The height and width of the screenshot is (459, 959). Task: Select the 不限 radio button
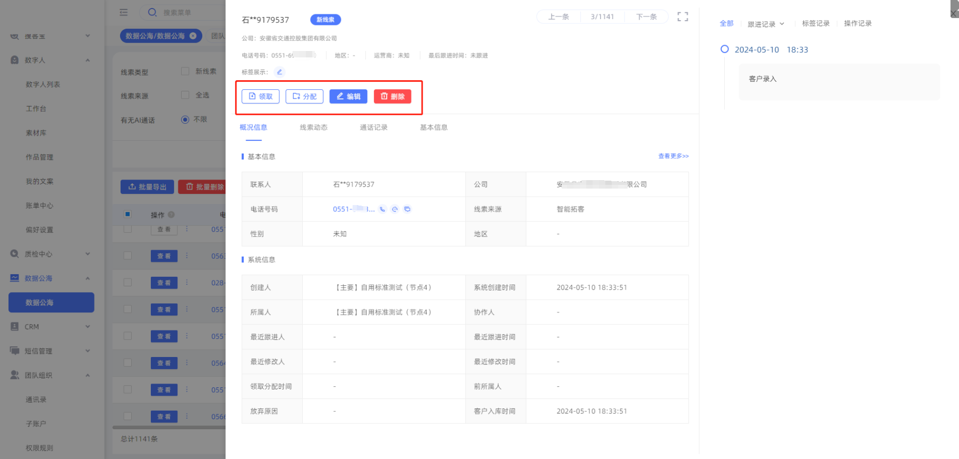[185, 120]
